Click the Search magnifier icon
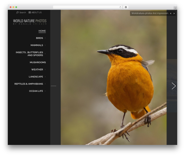 click(x=17, y=13)
